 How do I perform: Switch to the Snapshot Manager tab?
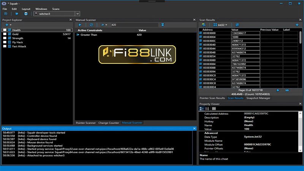pyautogui.click(x=258, y=98)
